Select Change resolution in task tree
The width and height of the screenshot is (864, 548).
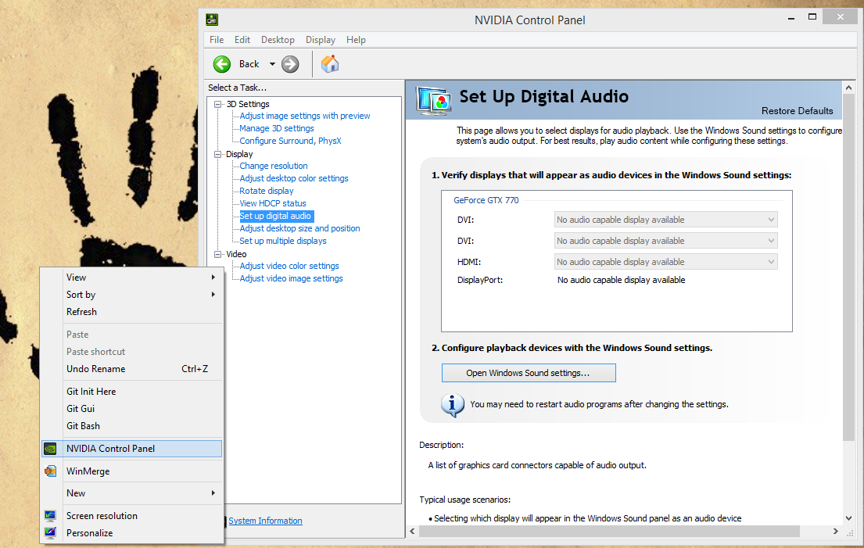click(x=274, y=166)
